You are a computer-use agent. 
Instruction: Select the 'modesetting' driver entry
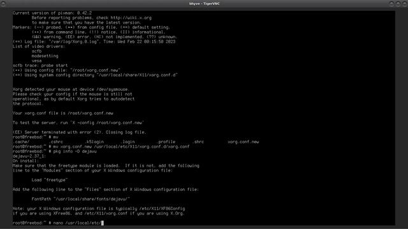point(45,56)
